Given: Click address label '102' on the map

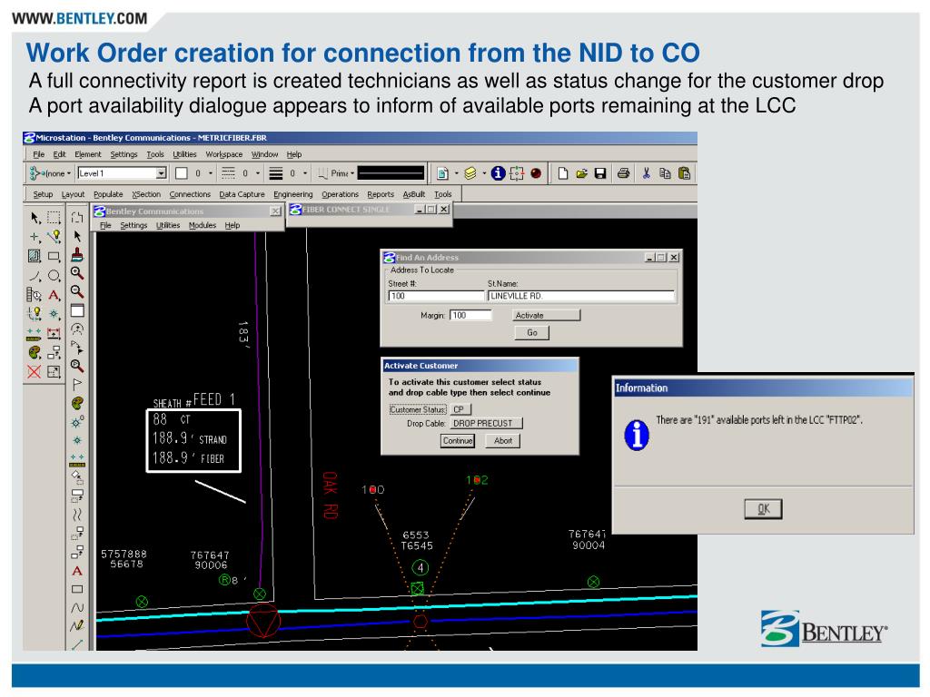Looking at the screenshot, I should coord(477,480).
